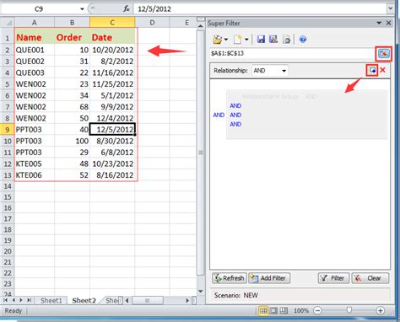Click the Select All corner button
This screenshot has width=400, height=322.
click(x=8, y=23)
